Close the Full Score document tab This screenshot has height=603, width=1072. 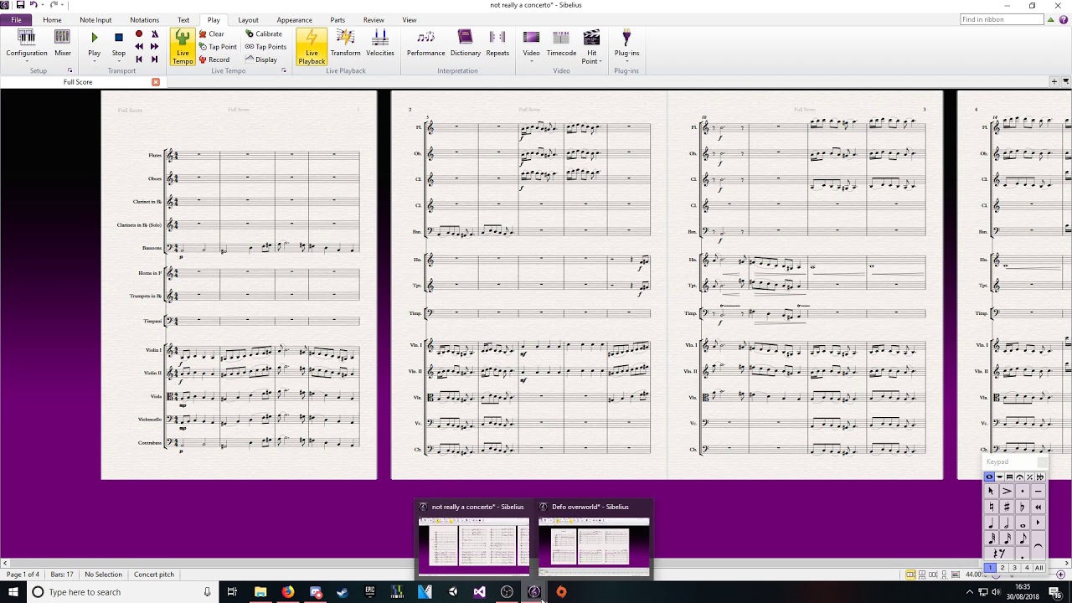coord(155,82)
